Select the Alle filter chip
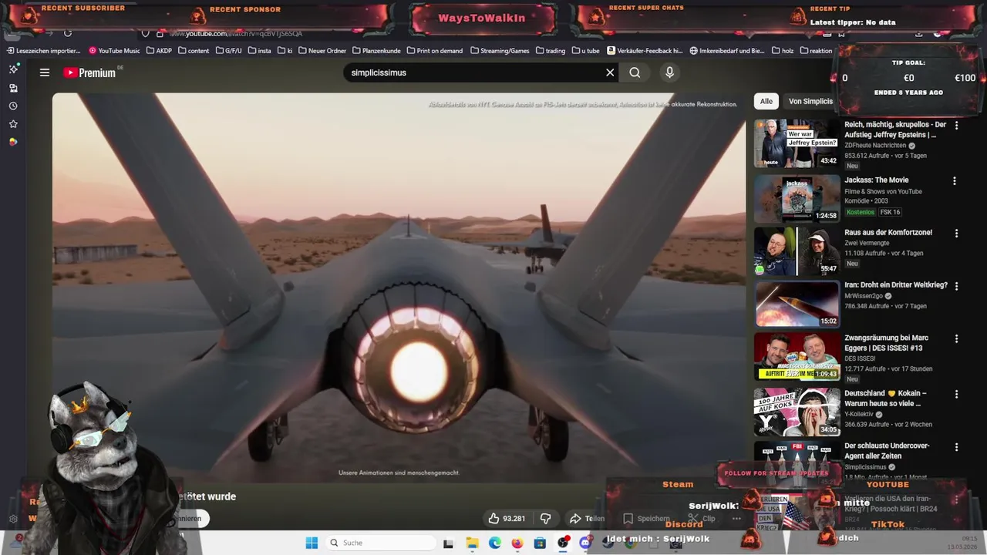 point(766,101)
